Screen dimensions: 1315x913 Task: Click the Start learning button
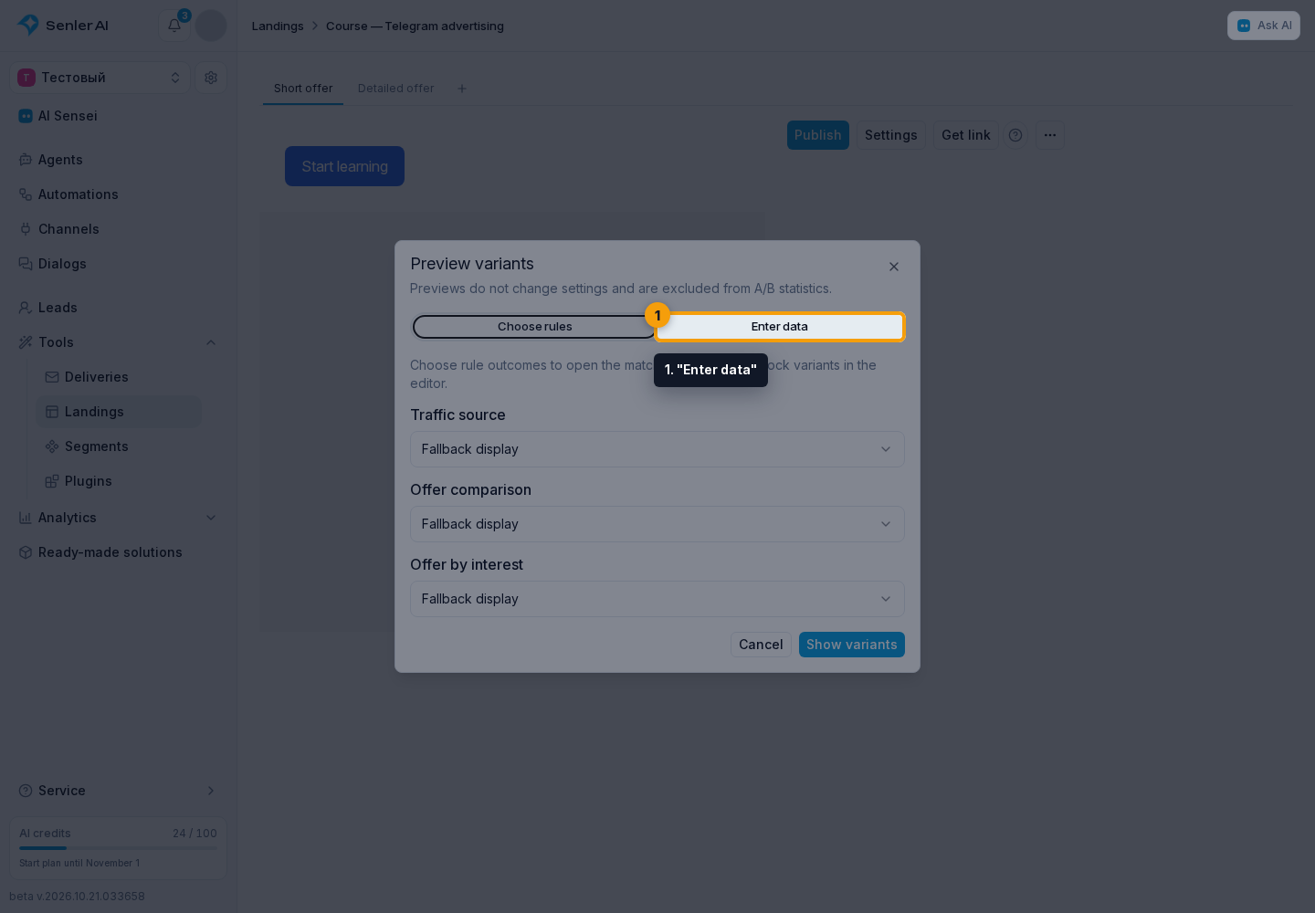(x=344, y=166)
